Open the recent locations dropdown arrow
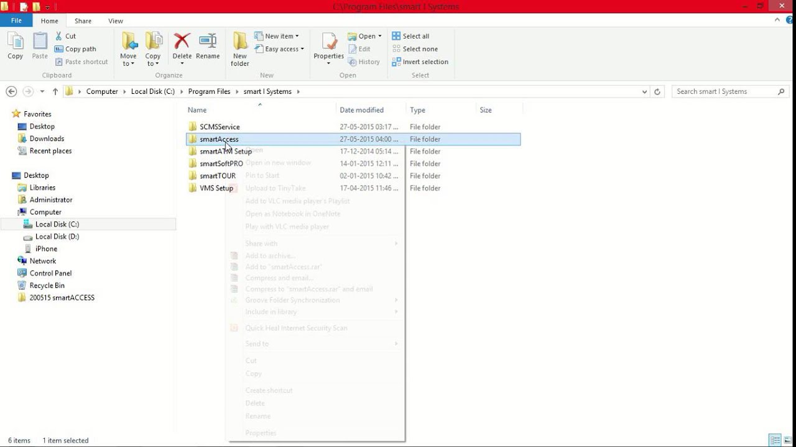Image resolution: width=796 pixels, height=447 pixels. tap(42, 91)
